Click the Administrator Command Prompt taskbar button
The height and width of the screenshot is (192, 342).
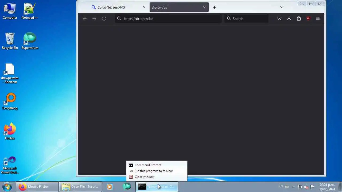click(x=157, y=187)
